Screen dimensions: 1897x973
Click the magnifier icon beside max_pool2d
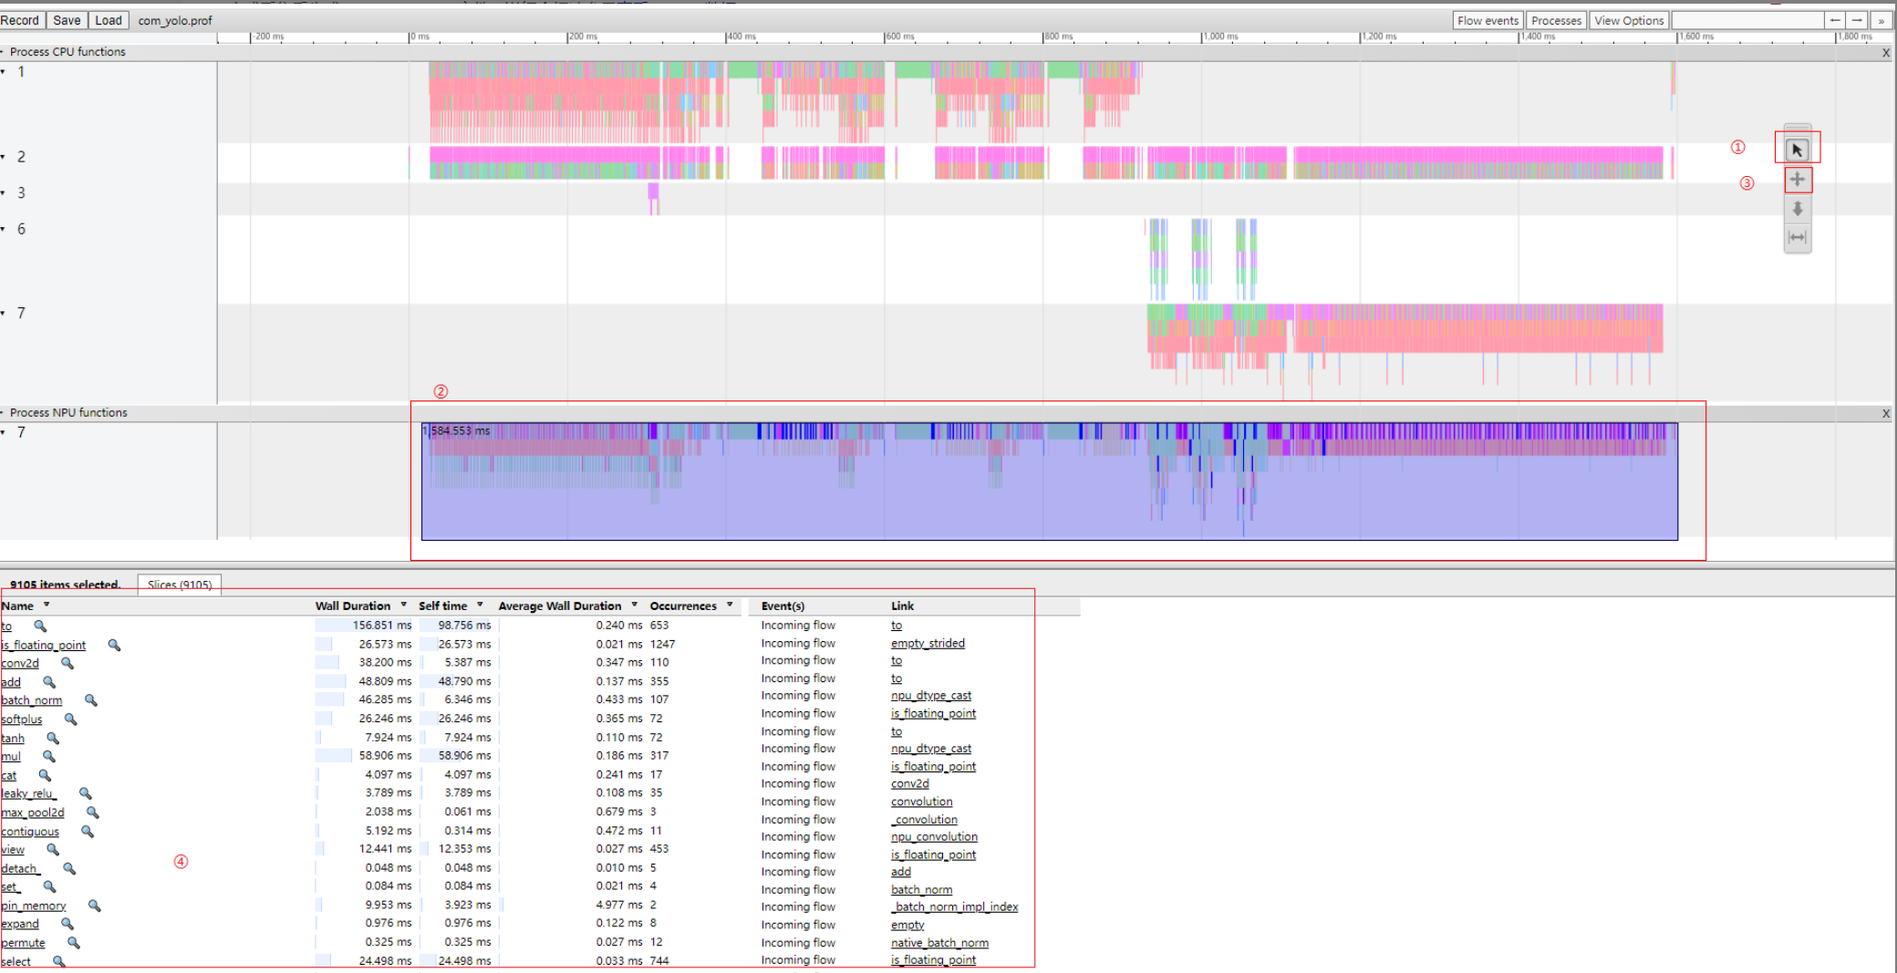pyautogui.click(x=92, y=812)
